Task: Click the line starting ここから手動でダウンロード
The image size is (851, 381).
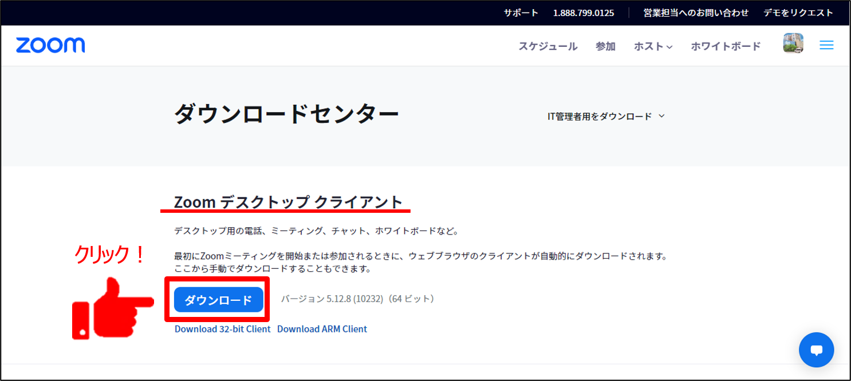Action: point(273,268)
